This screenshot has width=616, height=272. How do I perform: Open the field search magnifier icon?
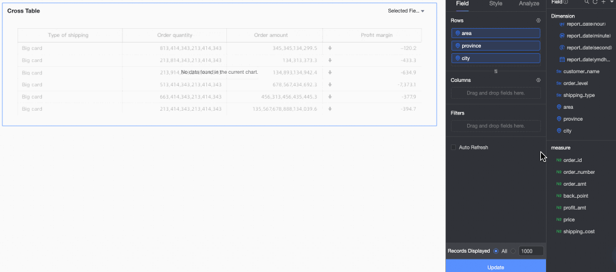click(x=587, y=2)
